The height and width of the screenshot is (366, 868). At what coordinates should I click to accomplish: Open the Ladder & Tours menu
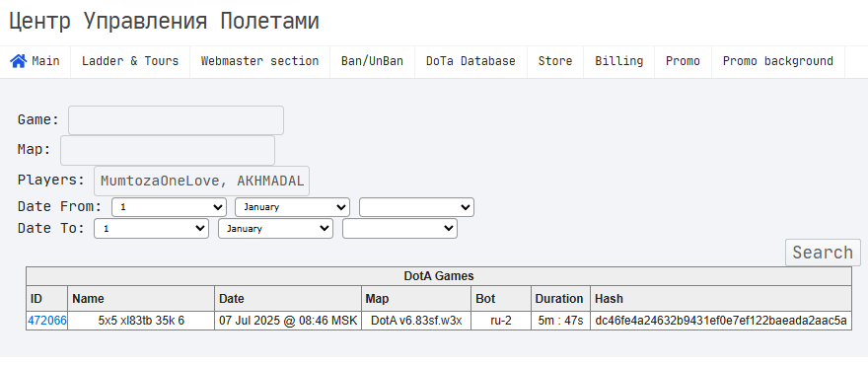130,61
